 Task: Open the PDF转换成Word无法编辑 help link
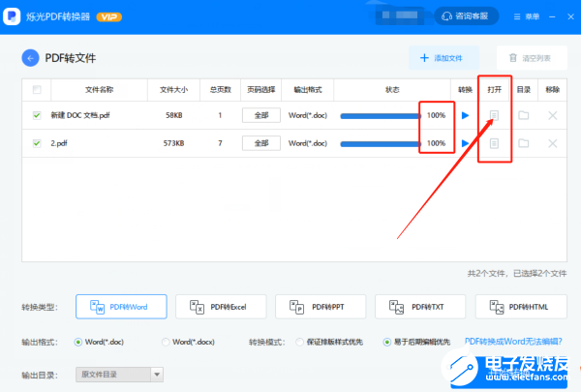coord(513,342)
